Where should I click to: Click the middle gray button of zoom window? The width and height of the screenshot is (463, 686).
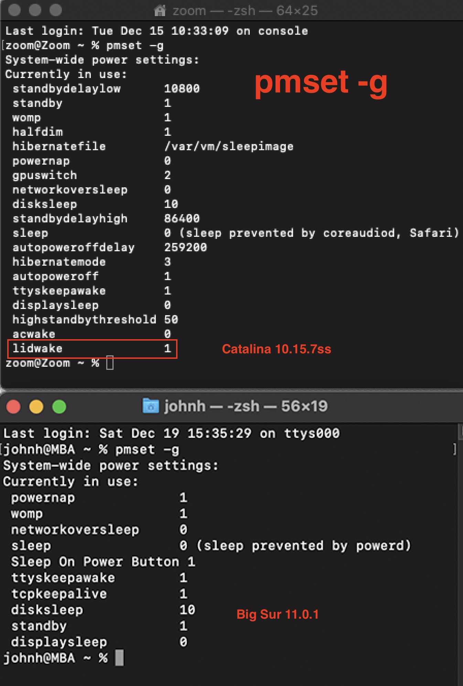(x=35, y=10)
